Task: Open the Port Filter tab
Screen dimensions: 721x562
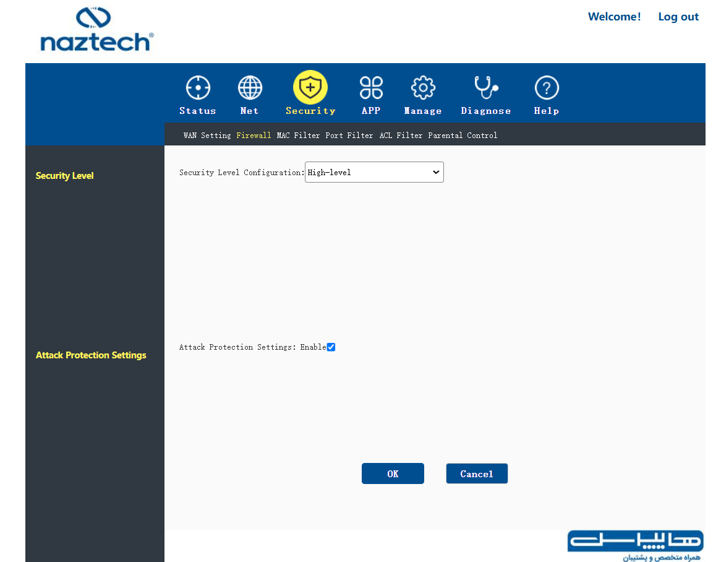Action: [349, 136]
